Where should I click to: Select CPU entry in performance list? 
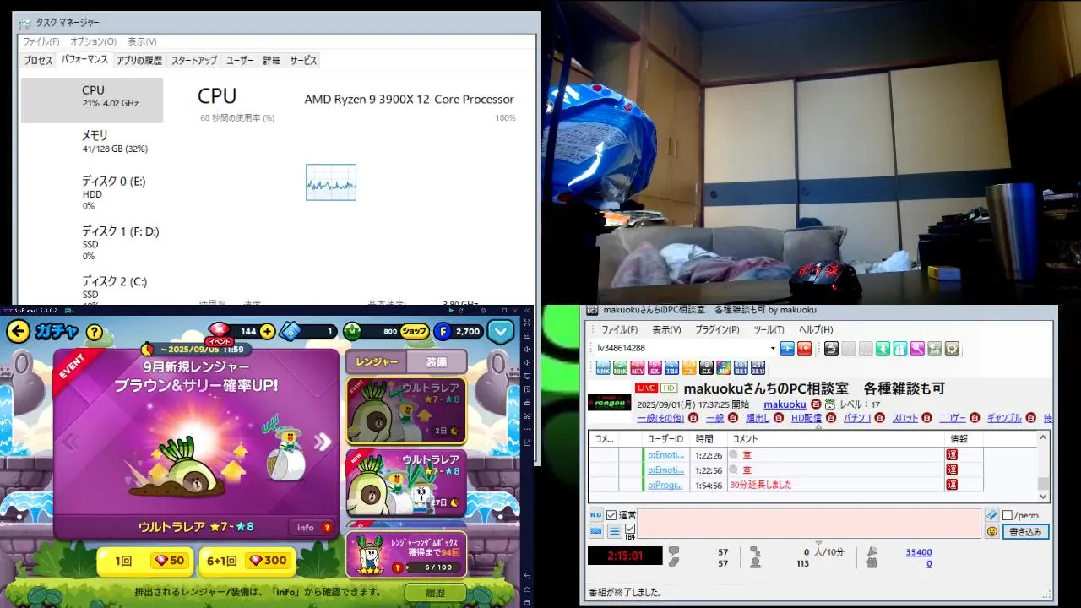[x=92, y=100]
